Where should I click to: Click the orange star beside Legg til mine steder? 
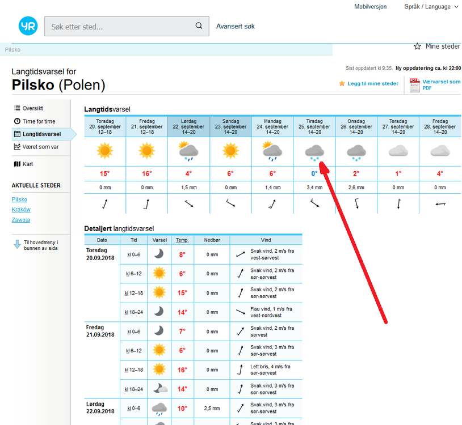coord(342,83)
